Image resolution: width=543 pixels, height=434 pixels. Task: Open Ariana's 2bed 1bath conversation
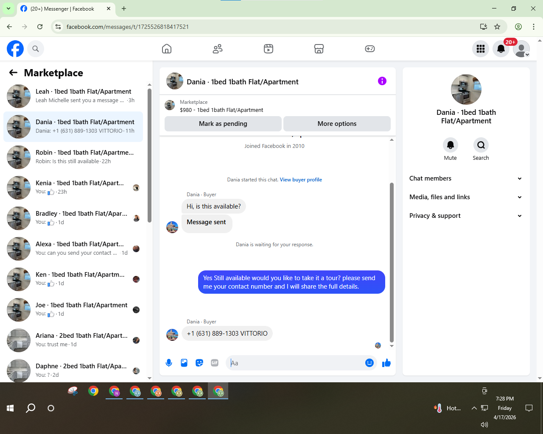tap(73, 340)
